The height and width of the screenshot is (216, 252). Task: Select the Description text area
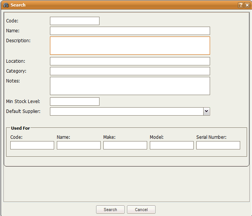130,46
